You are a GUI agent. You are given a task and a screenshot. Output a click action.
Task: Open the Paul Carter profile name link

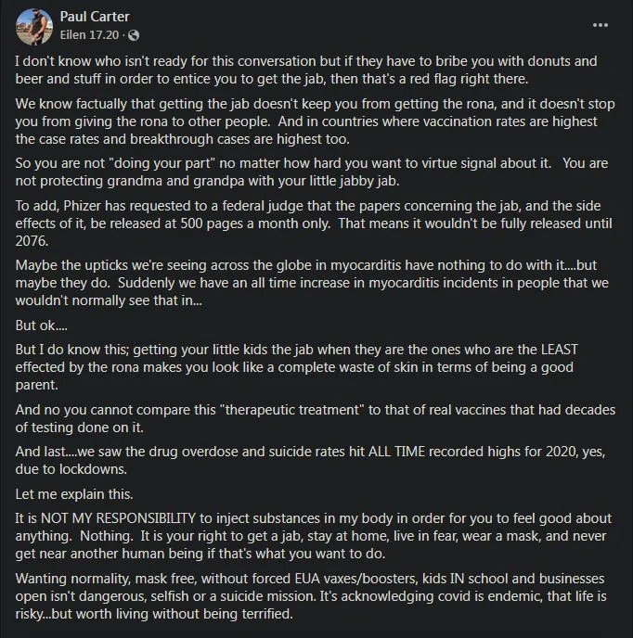tap(93, 17)
